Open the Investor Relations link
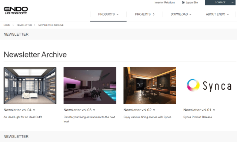 point(164,3)
